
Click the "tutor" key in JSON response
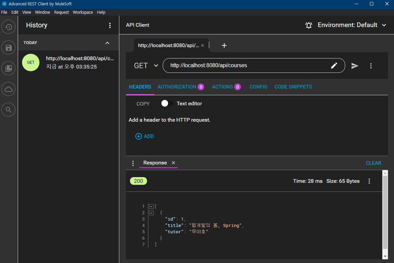[x=174, y=232]
